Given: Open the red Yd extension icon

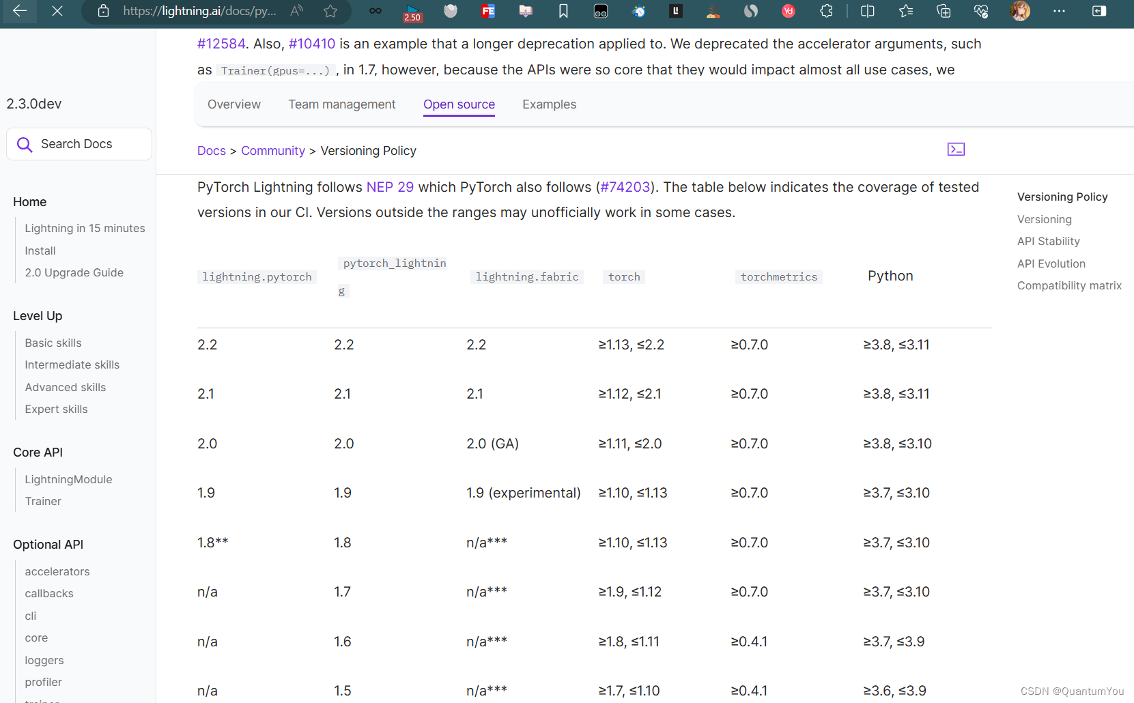Looking at the screenshot, I should pos(789,11).
